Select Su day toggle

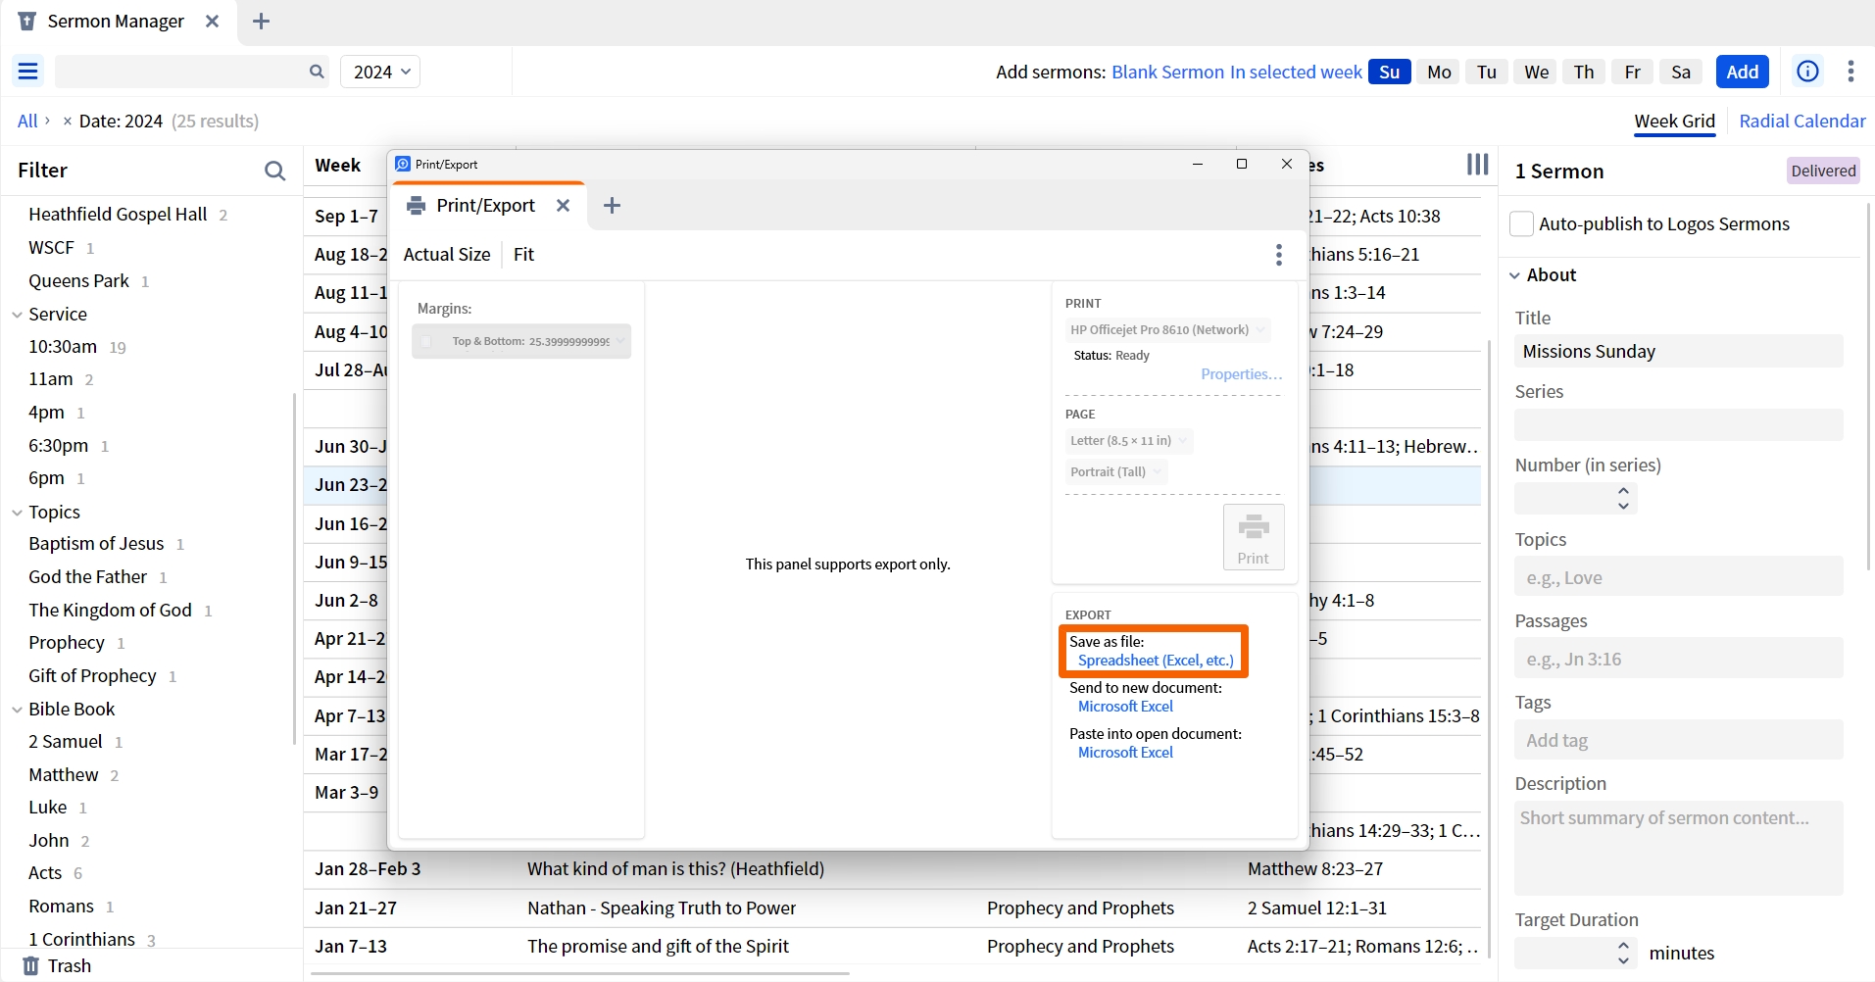[1389, 72]
